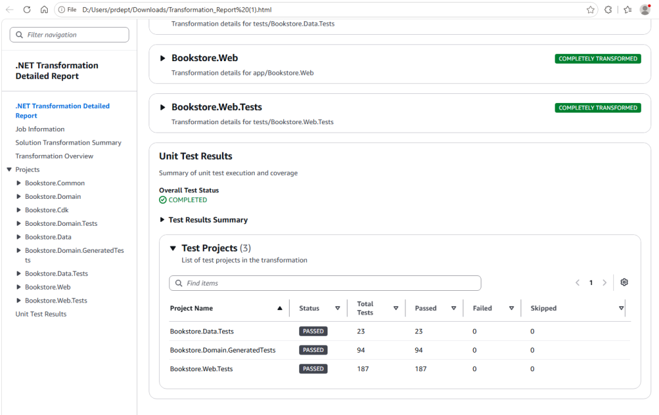Go to browser home page icon
The image size is (659, 415).
pos(44,10)
